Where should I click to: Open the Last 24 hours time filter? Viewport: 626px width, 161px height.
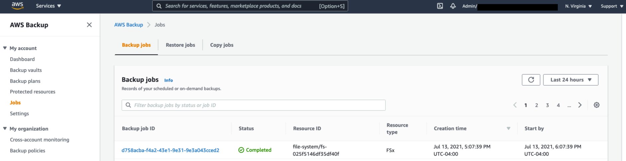coord(570,80)
